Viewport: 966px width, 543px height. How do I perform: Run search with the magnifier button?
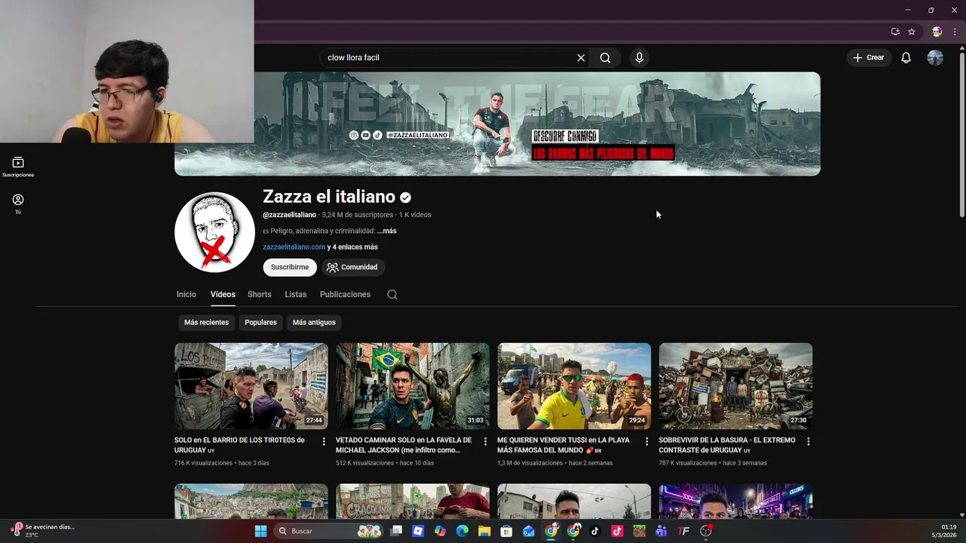605,58
